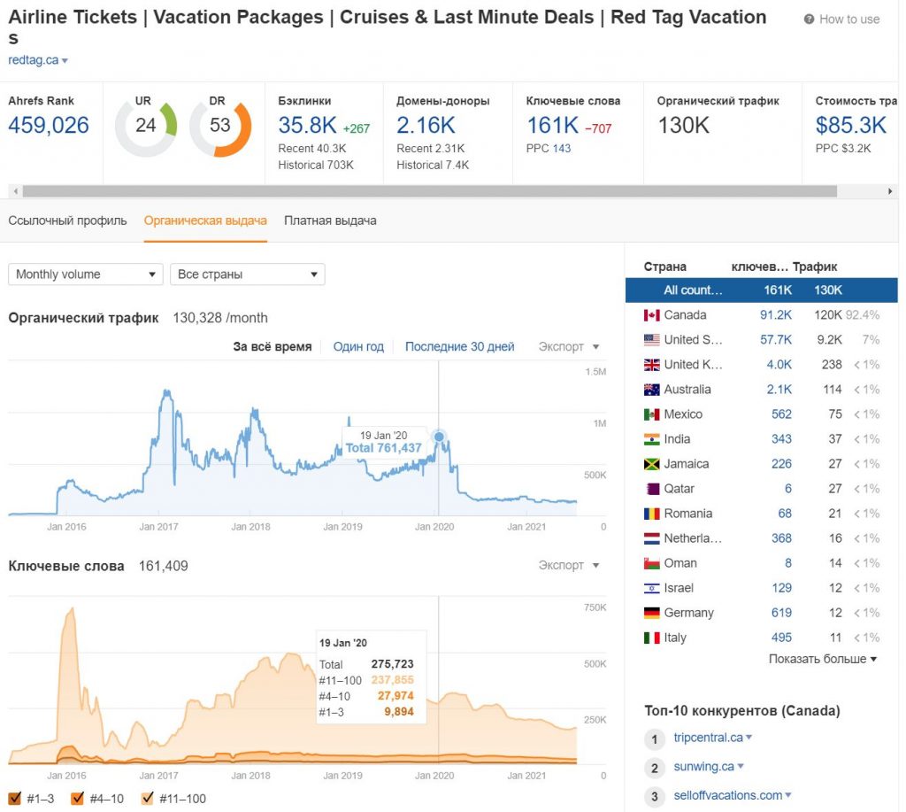Open backlinks count 35.8K
This screenshot has height=812, width=906.
(x=307, y=126)
